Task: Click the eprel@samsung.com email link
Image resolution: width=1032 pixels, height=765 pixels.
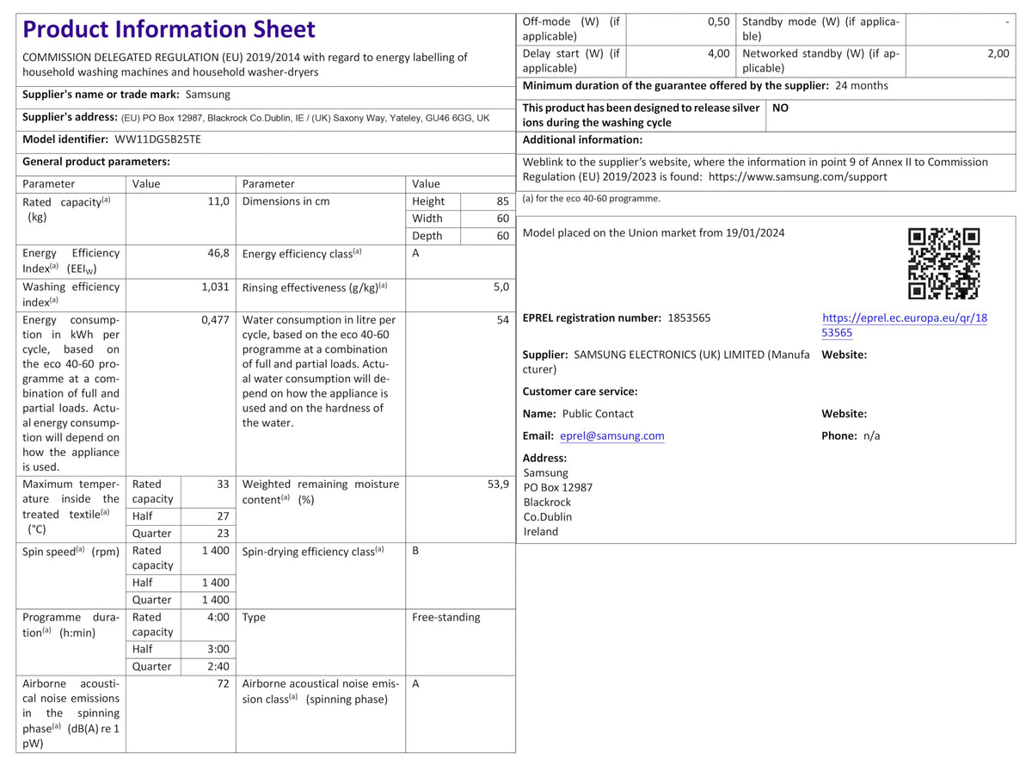Action: (x=611, y=435)
